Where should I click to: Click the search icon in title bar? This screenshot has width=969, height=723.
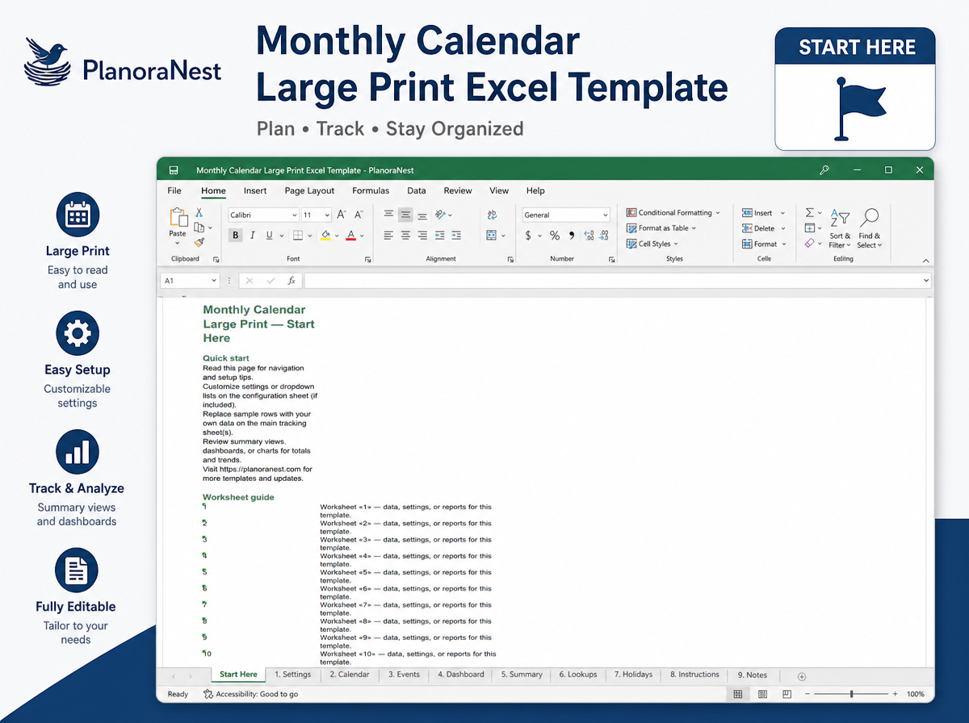(824, 170)
